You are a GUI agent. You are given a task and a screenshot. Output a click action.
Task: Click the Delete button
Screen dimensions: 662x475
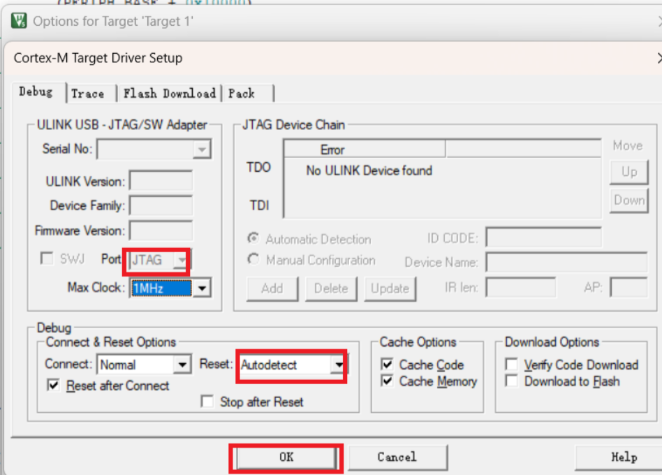(x=331, y=288)
